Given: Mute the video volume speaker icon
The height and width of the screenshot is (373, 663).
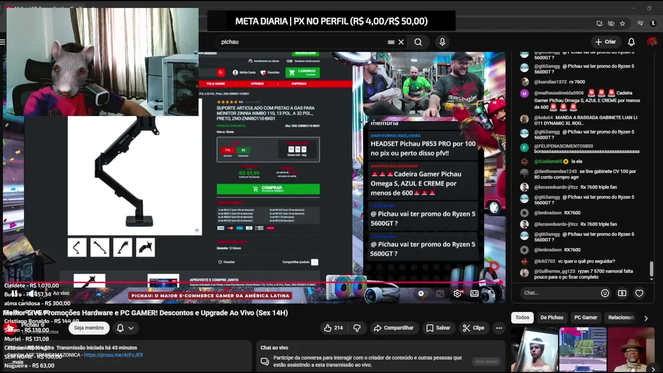Looking at the screenshot, I should (32, 293).
